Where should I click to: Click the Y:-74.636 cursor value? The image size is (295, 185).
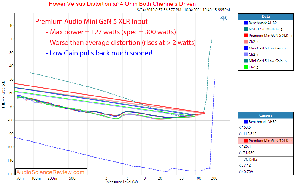tap(246, 153)
